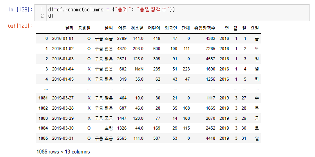Screen dimensions: 315x157
Task: Click foreigner count 100
Action: [174, 49]
